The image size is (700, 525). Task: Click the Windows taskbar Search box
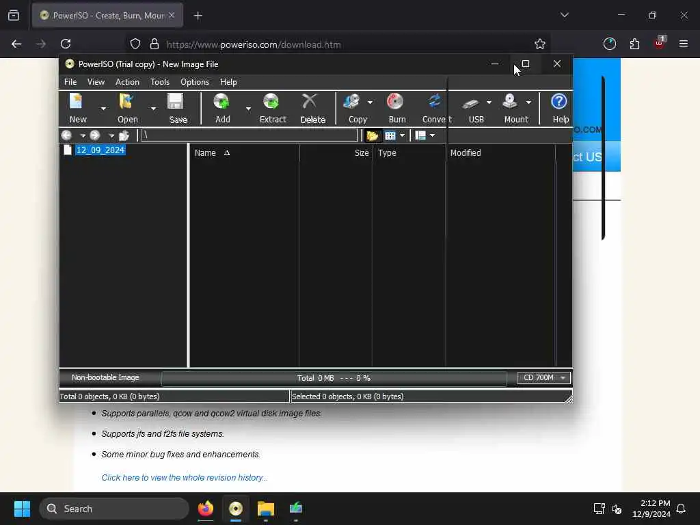[x=114, y=509]
